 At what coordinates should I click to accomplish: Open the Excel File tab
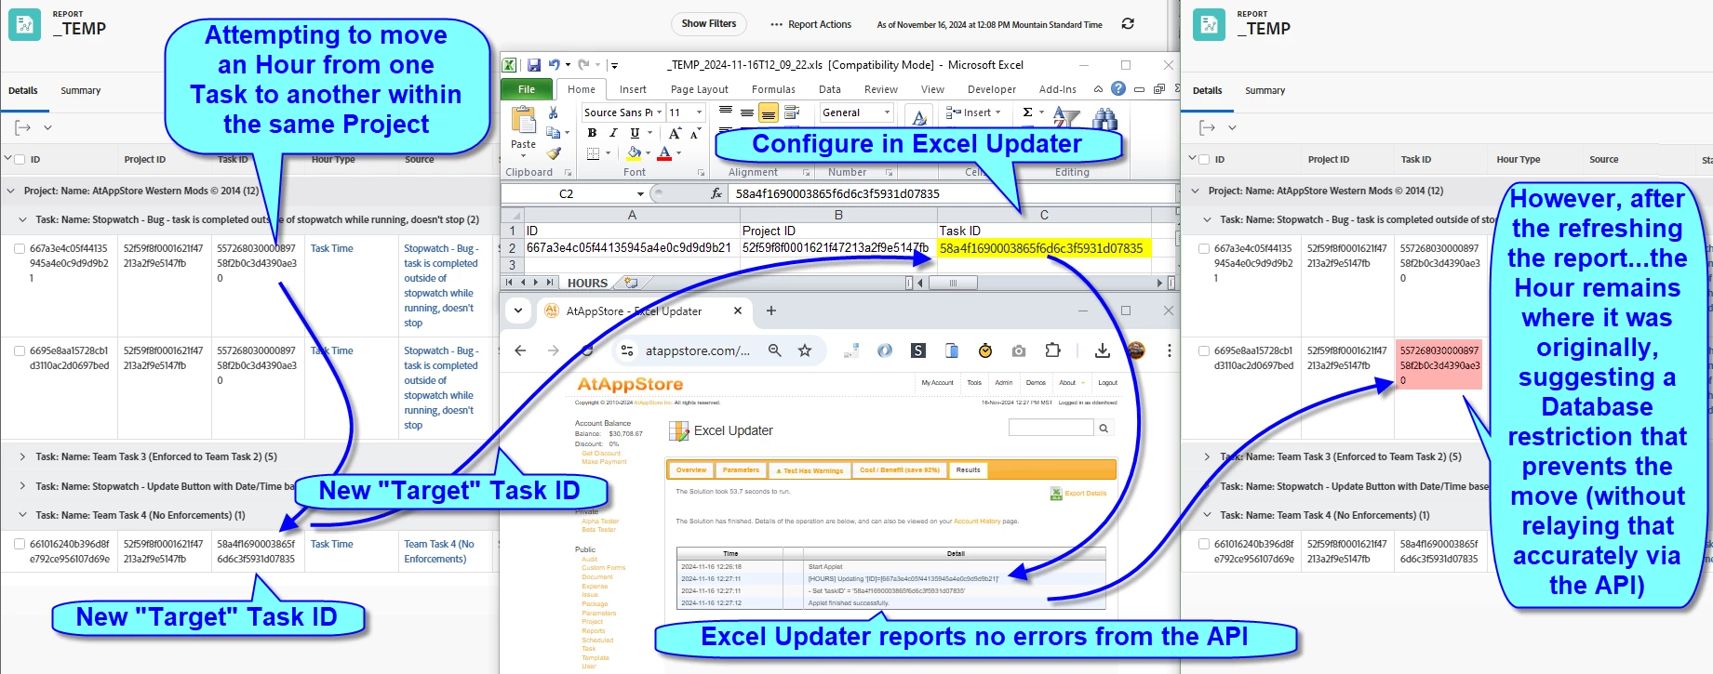(x=527, y=89)
